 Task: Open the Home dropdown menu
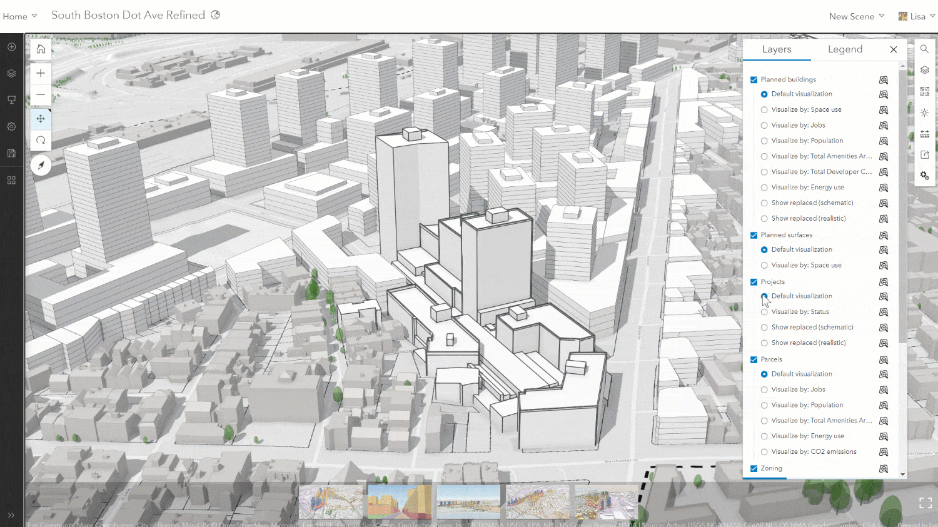(x=20, y=16)
